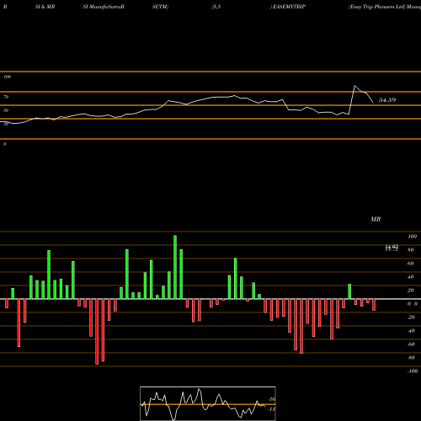The image size is (421, 421).
Task: Click the MR axis label -40
Action: [411, 331]
